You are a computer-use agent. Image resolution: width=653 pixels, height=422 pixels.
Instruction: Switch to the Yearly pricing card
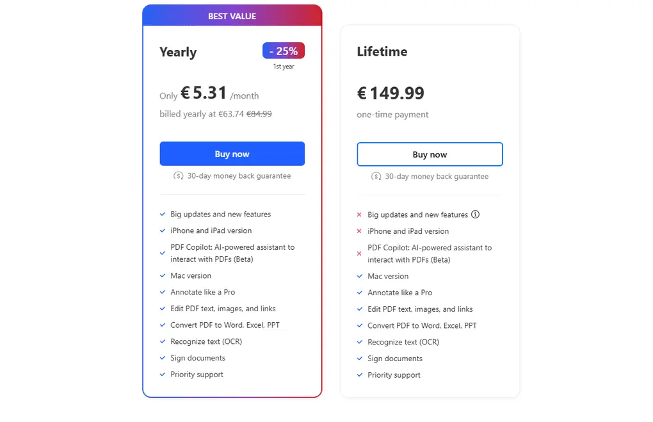click(x=178, y=52)
